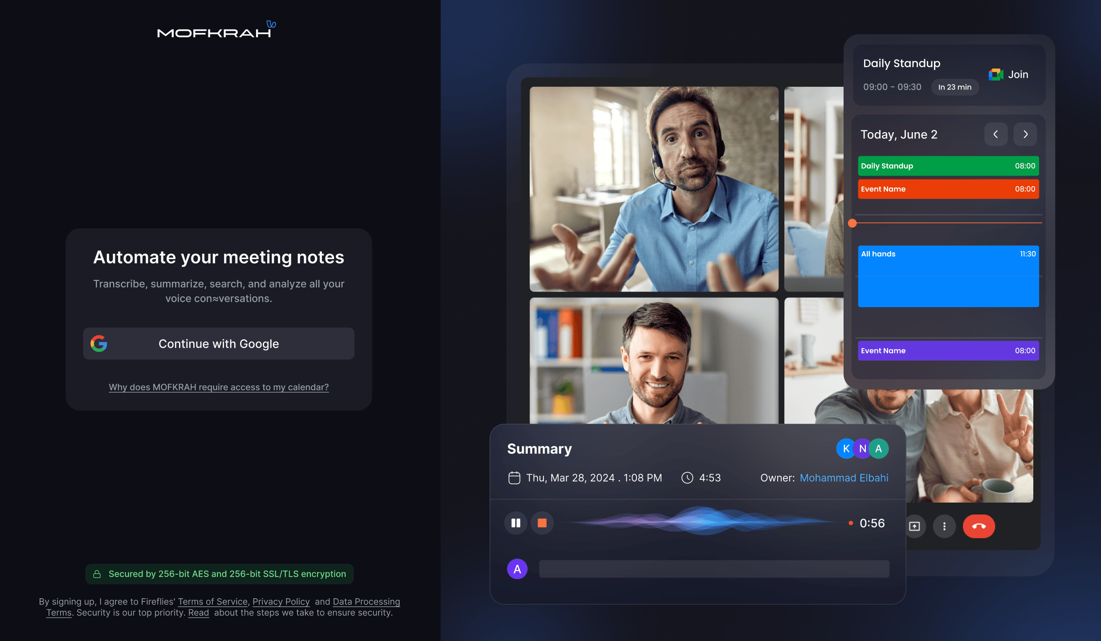
Task: Open Data Processing Terms link
Action: [367, 601]
